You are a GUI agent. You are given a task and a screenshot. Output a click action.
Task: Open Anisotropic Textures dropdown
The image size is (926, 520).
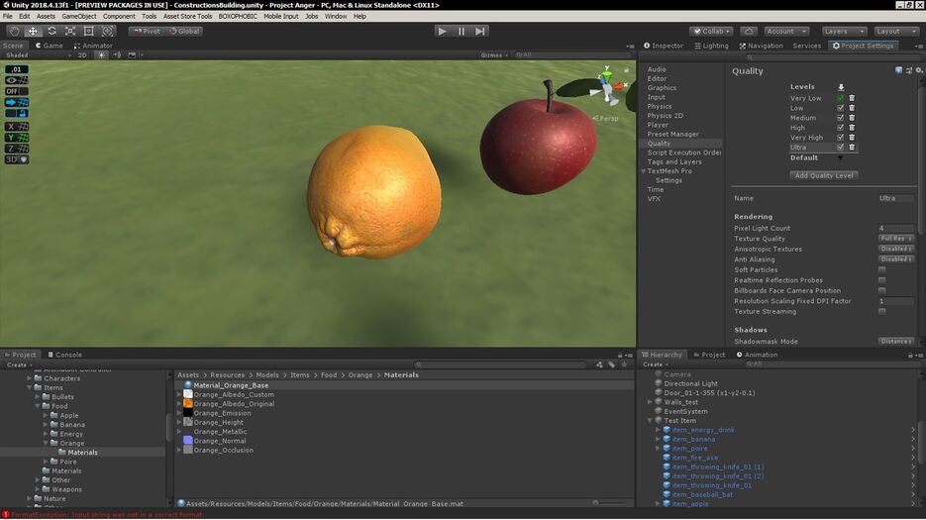(x=896, y=250)
